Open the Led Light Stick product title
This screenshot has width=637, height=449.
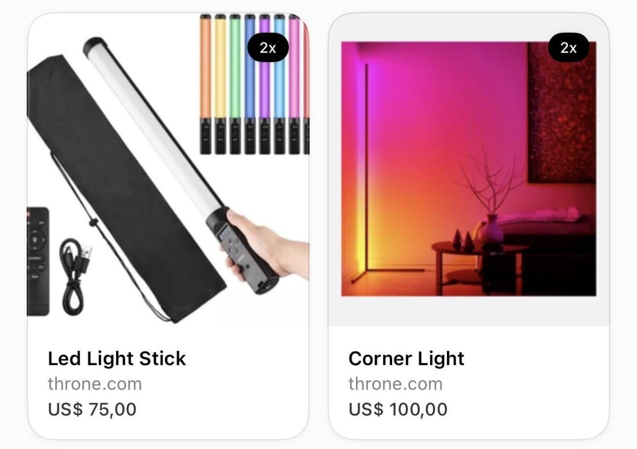pos(117,359)
